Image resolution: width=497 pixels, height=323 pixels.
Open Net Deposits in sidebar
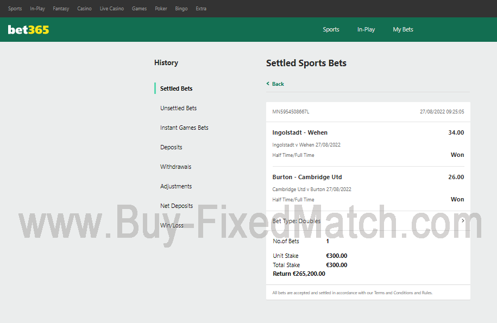177,206
